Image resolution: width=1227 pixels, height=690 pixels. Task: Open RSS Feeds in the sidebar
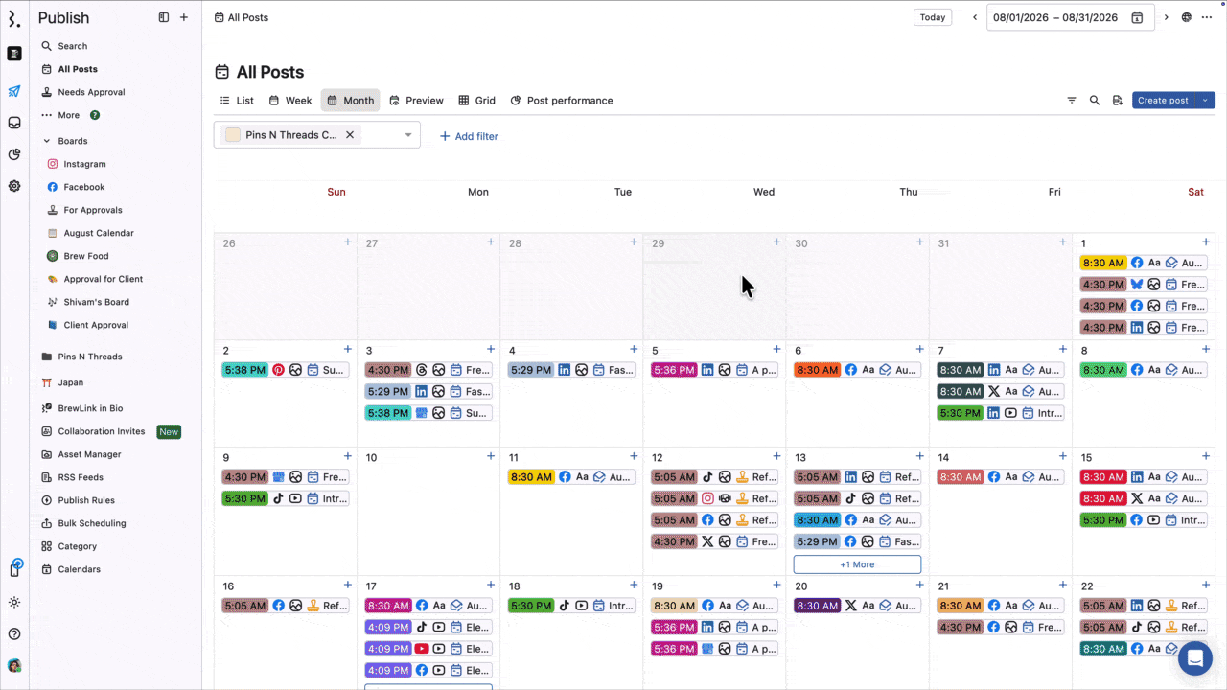click(81, 477)
